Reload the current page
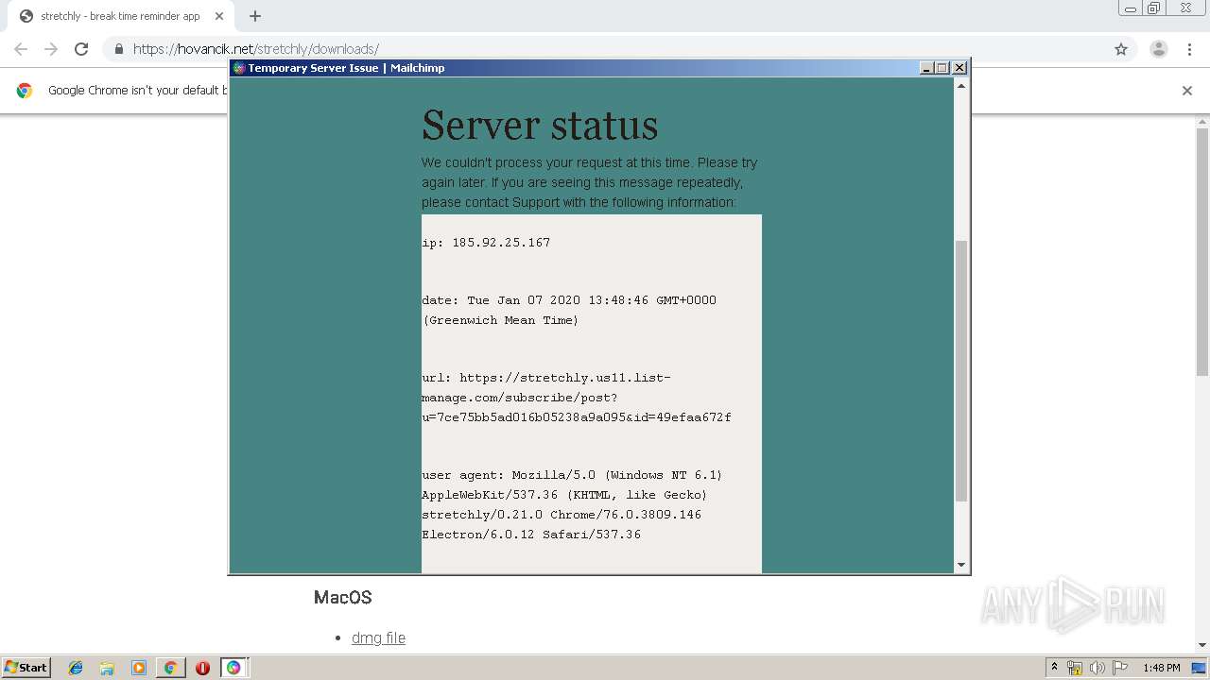 coord(81,49)
